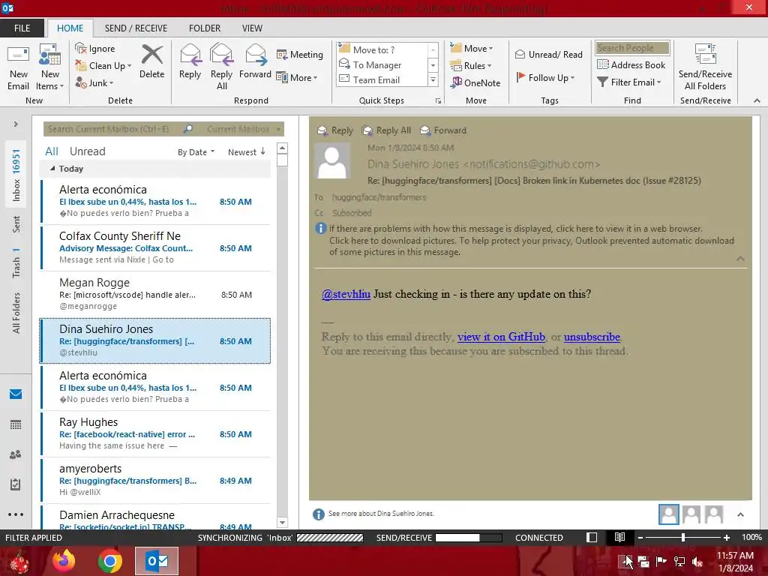Switch to the SEND / RECEIVE tab

click(x=136, y=28)
